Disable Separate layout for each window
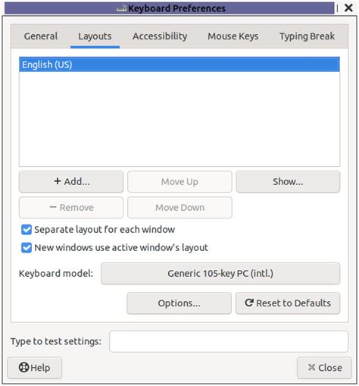Viewport: 359px width, 386px height. point(27,230)
